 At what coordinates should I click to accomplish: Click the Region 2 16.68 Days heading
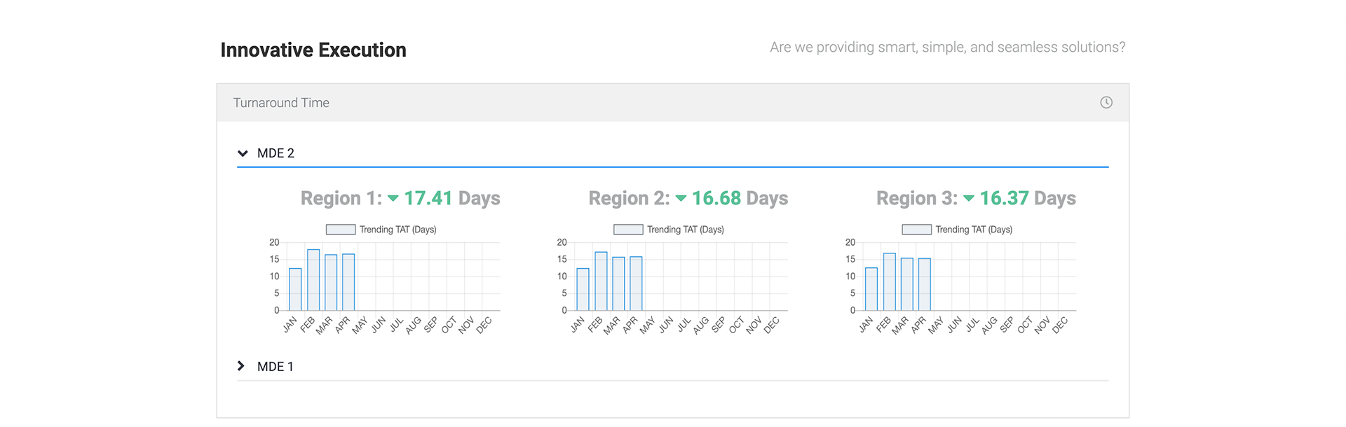pyautogui.click(x=688, y=199)
